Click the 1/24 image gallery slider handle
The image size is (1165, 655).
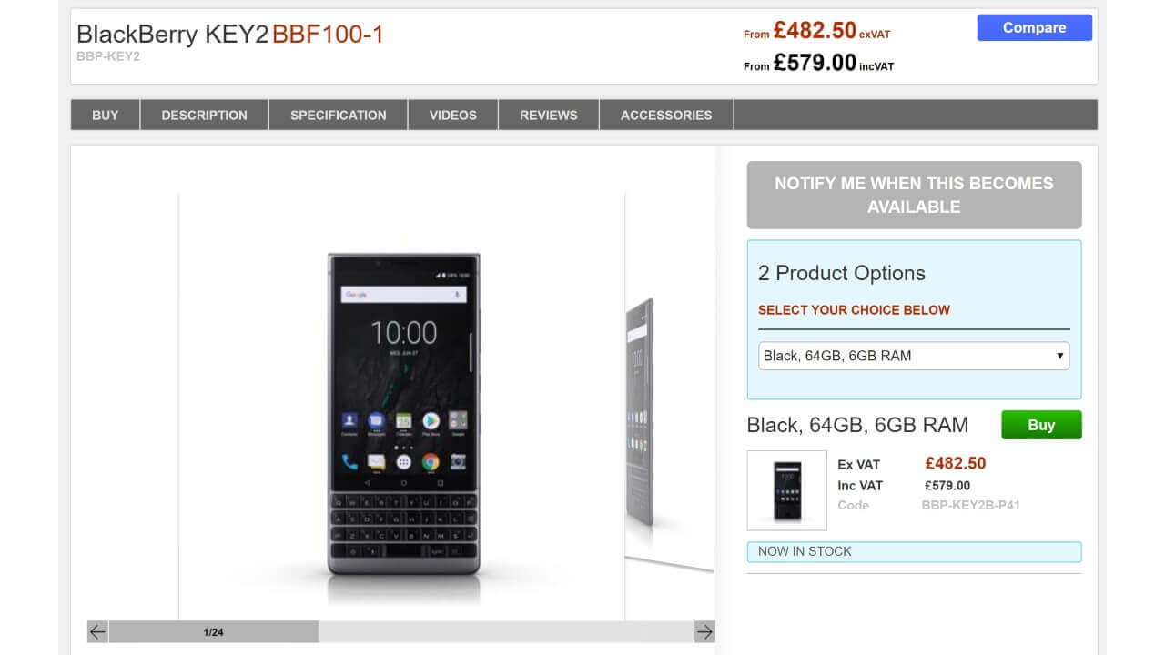coord(214,631)
